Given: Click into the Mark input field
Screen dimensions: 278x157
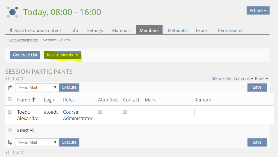Looking at the screenshot, I should point(167,113).
